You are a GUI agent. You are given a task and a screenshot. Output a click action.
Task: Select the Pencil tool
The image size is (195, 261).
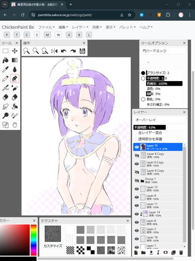click(x=6, y=79)
